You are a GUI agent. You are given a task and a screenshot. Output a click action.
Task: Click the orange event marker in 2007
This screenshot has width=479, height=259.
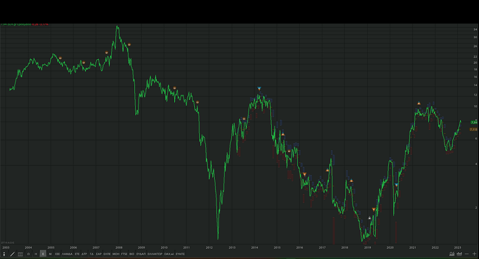(107, 53)
